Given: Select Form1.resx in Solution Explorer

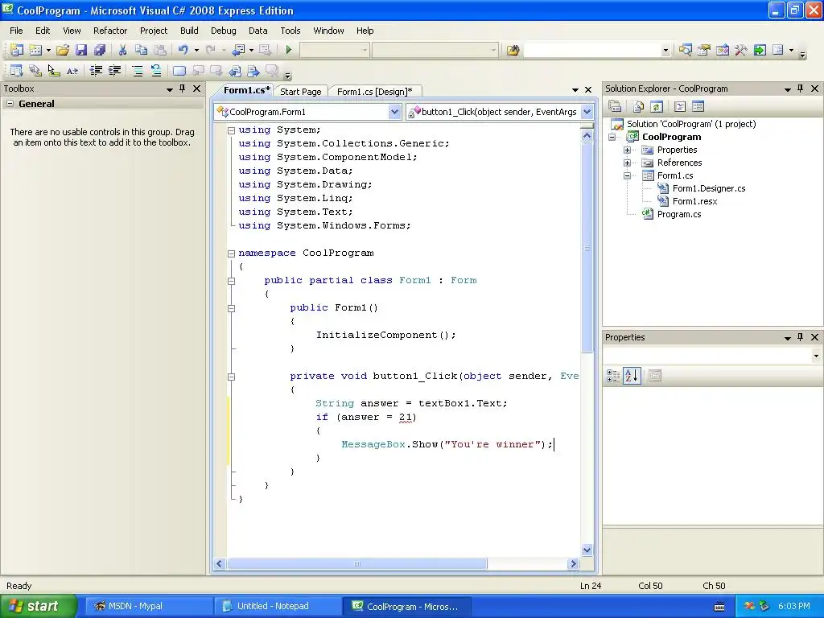Looking at the screenshot, I should pos(694,201).
